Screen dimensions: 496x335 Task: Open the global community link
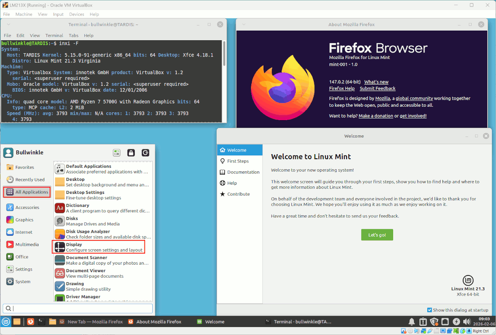click(x=414, y=98)
